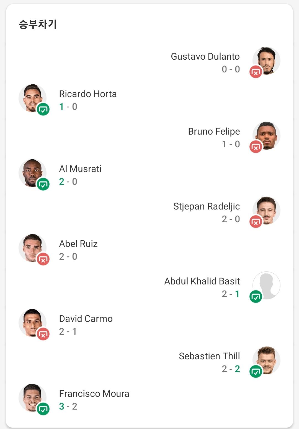
Task: Click Al Musrati's scored penalty icon
Action: pos(43,184)
